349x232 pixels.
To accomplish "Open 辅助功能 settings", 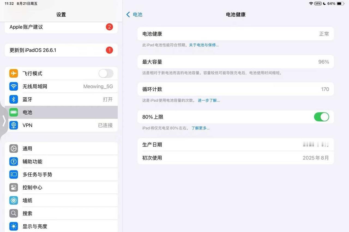I will point(61,162).
